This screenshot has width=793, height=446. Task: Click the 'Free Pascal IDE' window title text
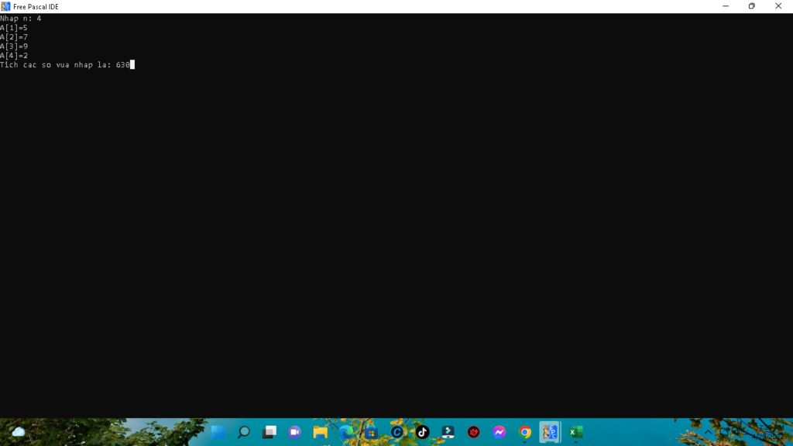tap(36, 6)
